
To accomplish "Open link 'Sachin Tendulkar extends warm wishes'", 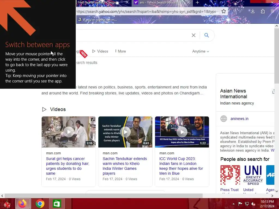I will pyautogui.click(x=125, y=166).
